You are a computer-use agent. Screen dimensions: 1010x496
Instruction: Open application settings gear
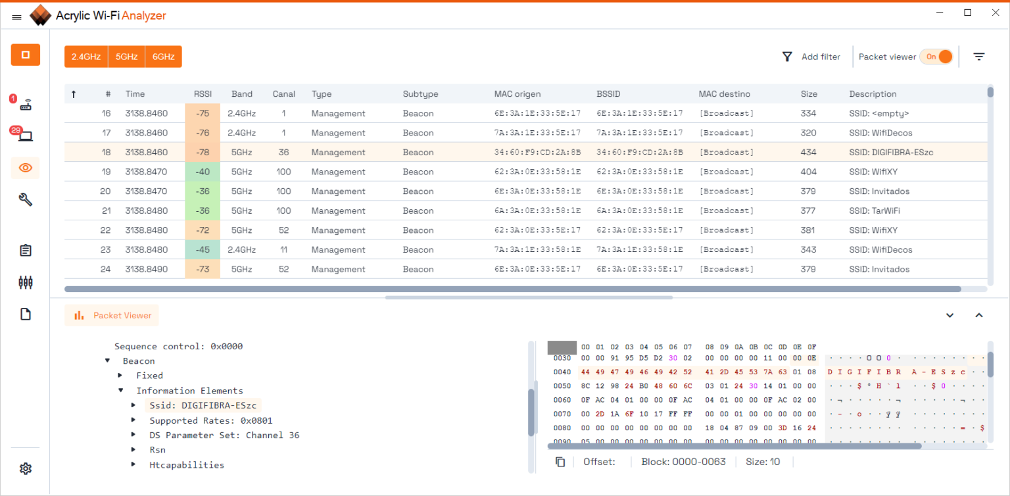coord(25,468)
